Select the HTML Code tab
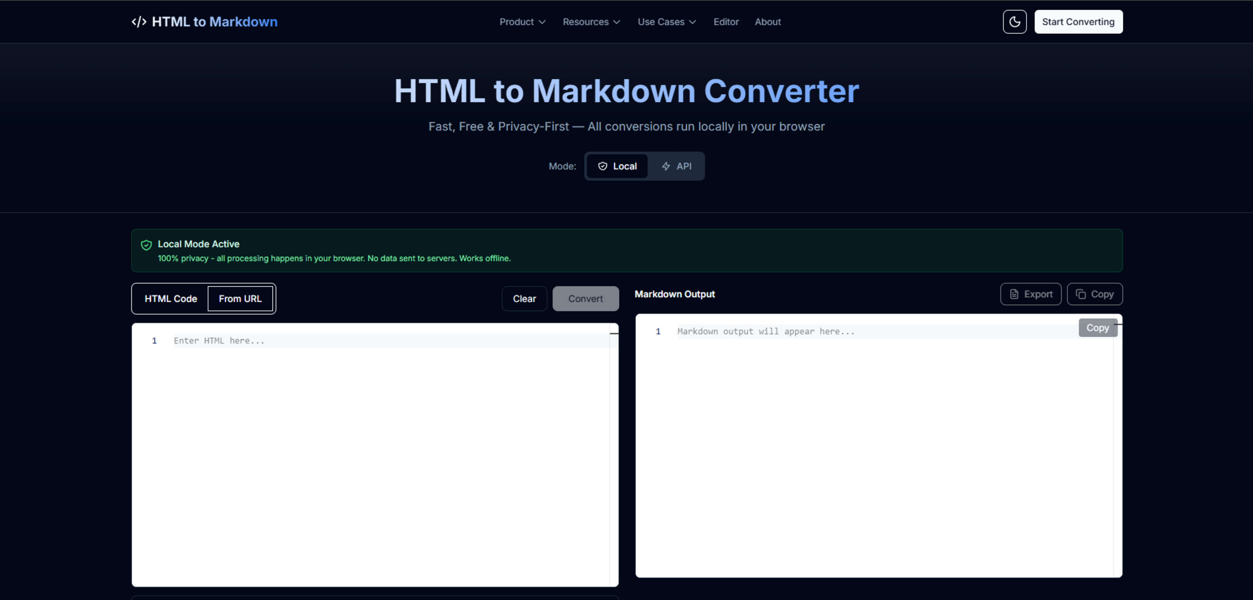1253x600 pixels. click(171, 299)
